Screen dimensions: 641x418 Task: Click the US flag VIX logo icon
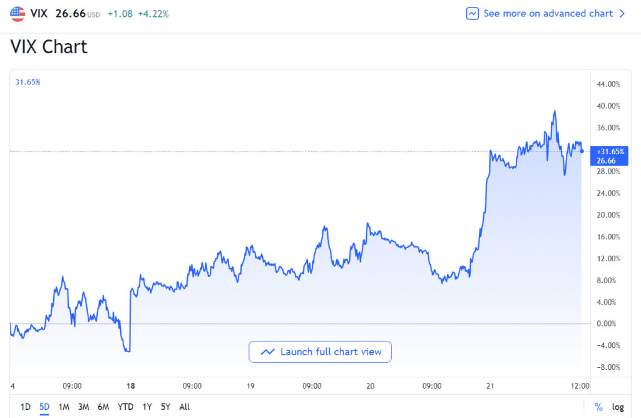pyautogui.click(x=18, y=13)
